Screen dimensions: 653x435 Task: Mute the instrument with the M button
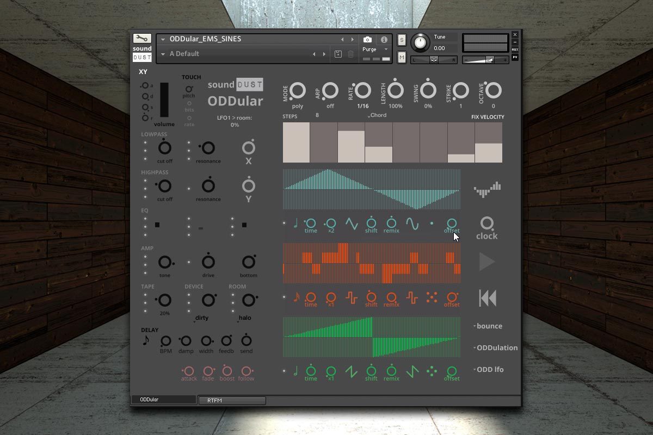[402, 57]
